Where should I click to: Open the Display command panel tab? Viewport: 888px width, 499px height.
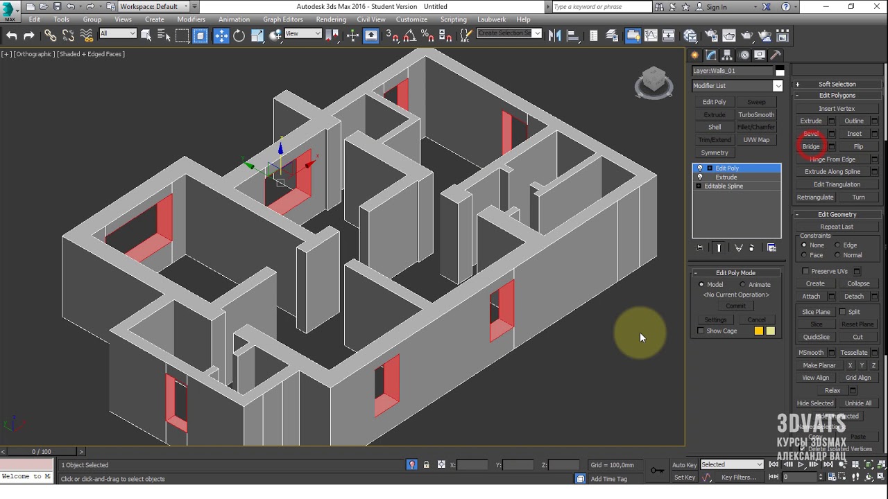760,55
